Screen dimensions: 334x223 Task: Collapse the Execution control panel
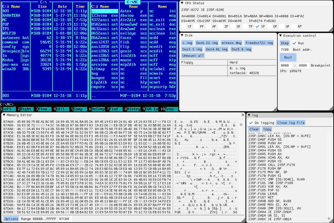click(x=281, y=36)
